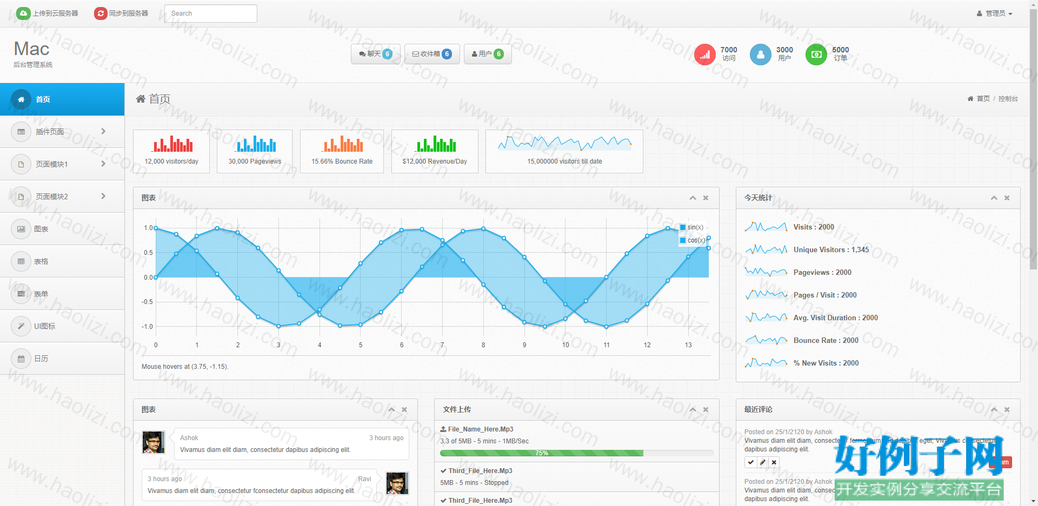The height and width of the screenshot is (506, 1038).
Task: Click the green orders money circle icon
Action: (x=816, y=55)
